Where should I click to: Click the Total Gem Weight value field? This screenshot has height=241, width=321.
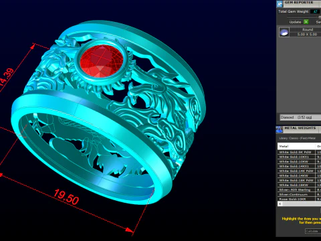point(315,11)
